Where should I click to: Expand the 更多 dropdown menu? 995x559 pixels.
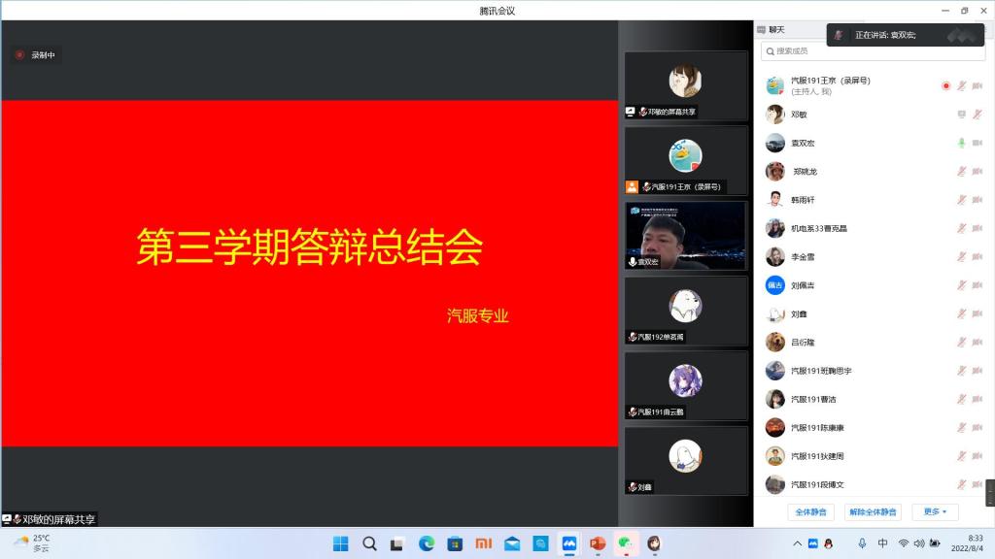[935, 511]
